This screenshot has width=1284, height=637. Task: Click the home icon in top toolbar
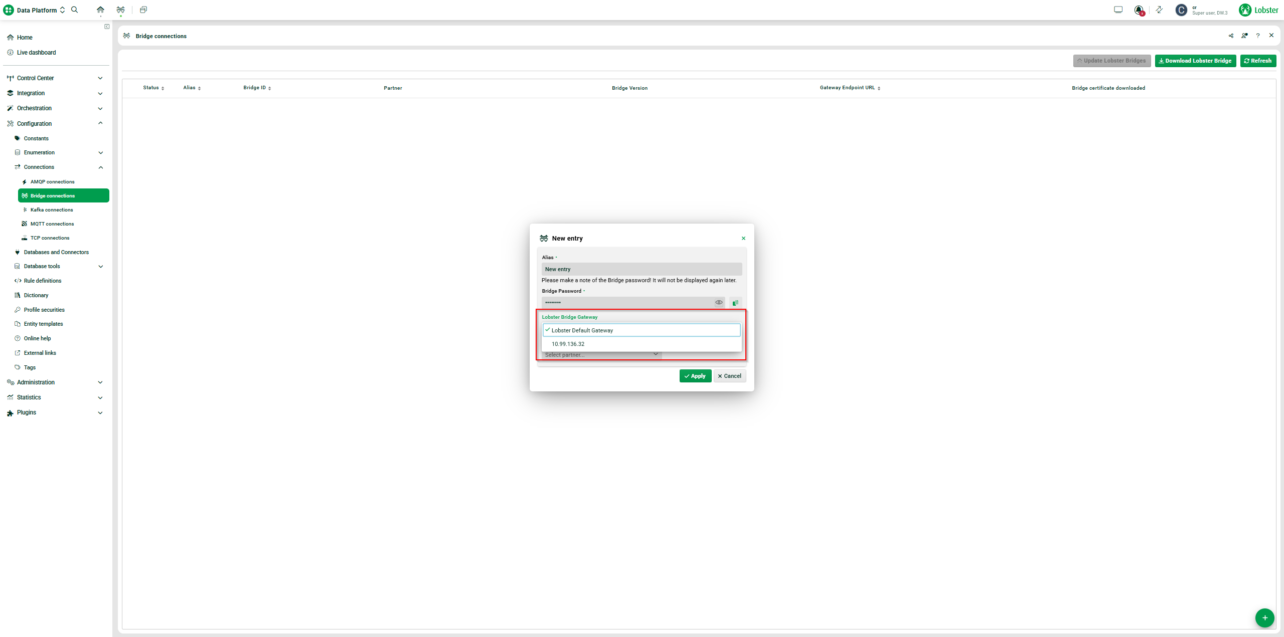coord(100,10)
